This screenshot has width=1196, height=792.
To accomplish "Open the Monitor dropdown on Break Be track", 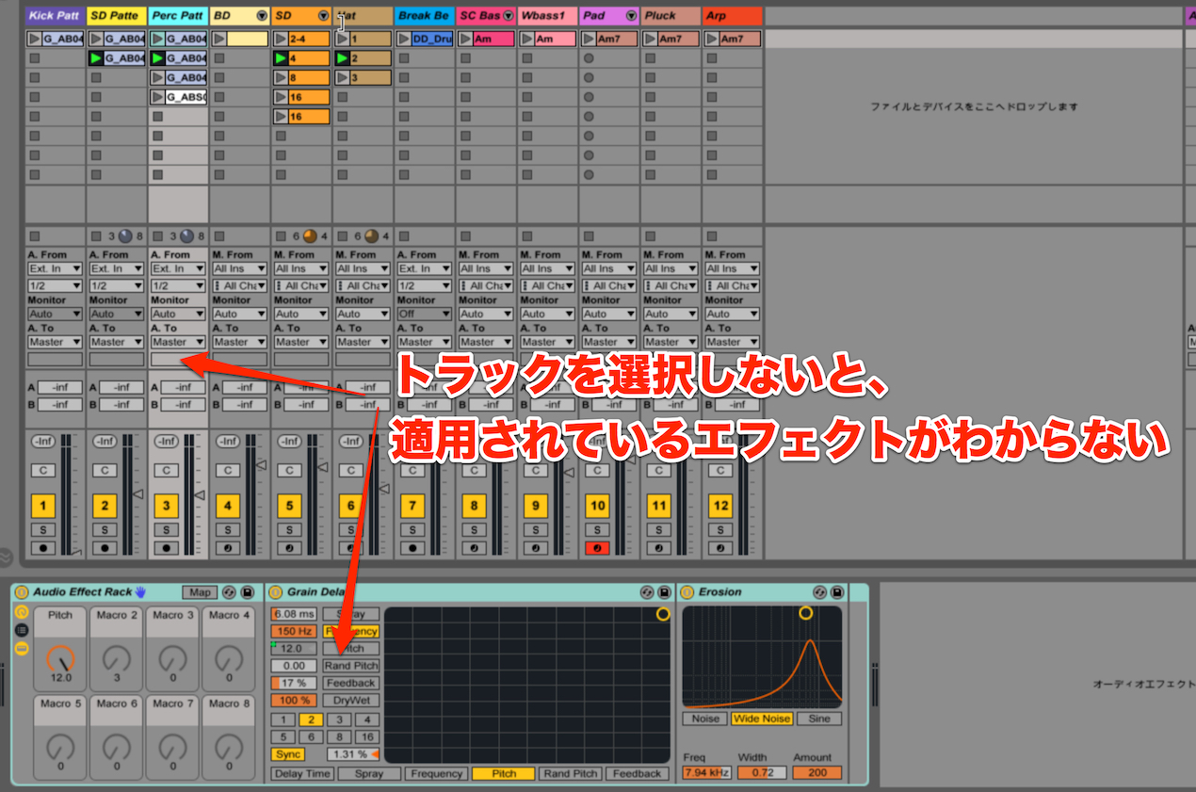I will point(424,315).
